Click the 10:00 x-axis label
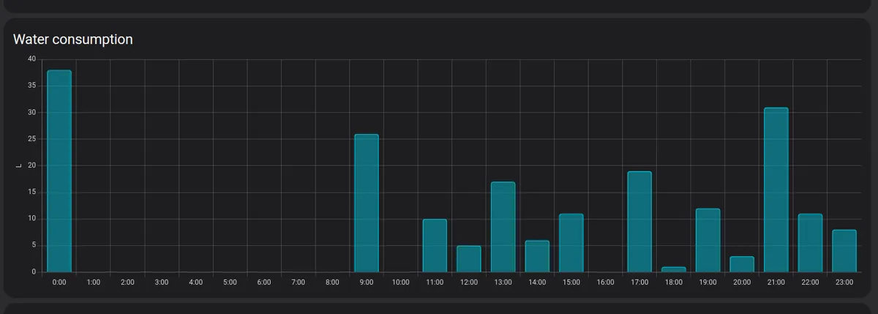 pos(401,282)
